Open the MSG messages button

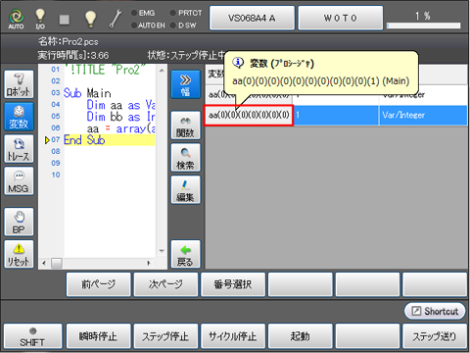[x=19, y=181]
